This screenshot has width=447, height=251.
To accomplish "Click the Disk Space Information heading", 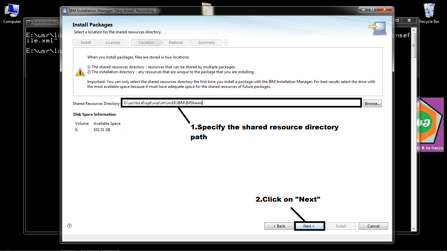I will (95, 114).
